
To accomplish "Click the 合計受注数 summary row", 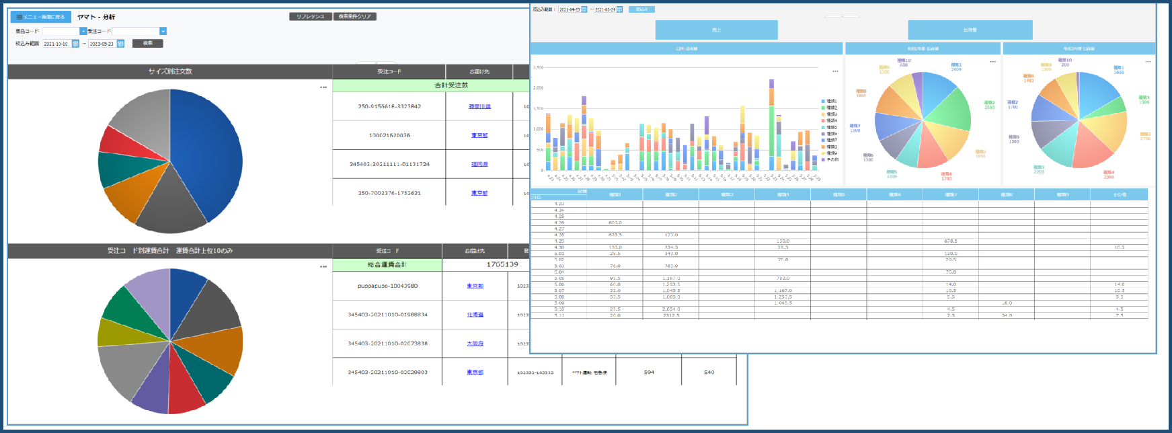I will point(431,85).
